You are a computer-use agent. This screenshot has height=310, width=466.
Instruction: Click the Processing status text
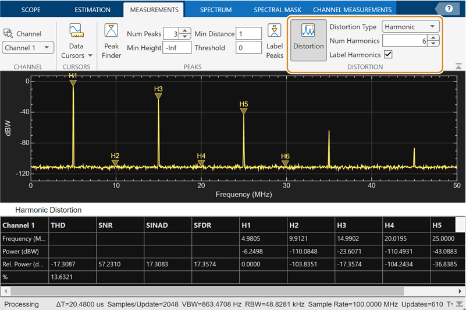coord(22,304)
